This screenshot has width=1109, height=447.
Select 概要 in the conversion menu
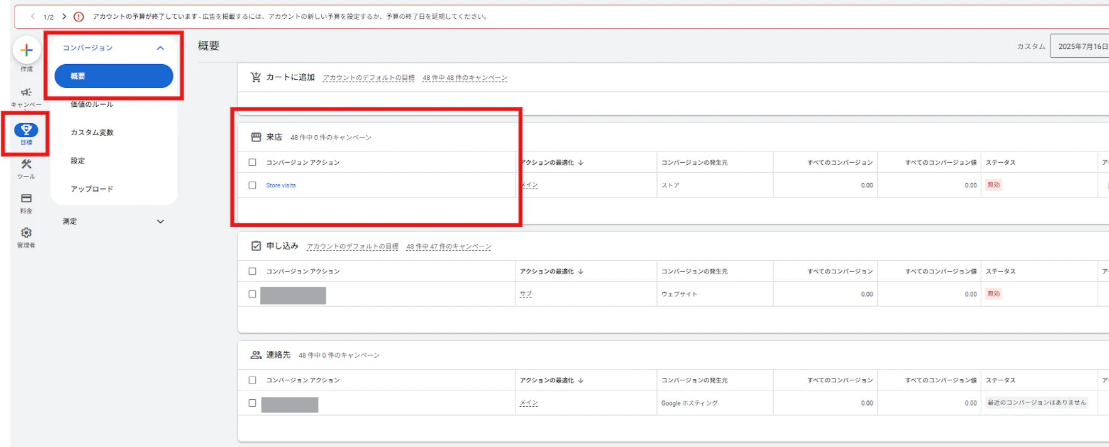(x=114, y=76)
